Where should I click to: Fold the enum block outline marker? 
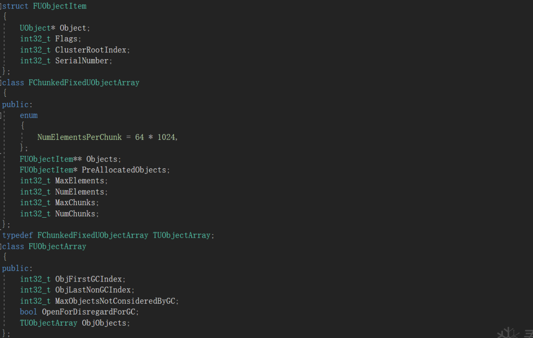[x=1, y=115]
